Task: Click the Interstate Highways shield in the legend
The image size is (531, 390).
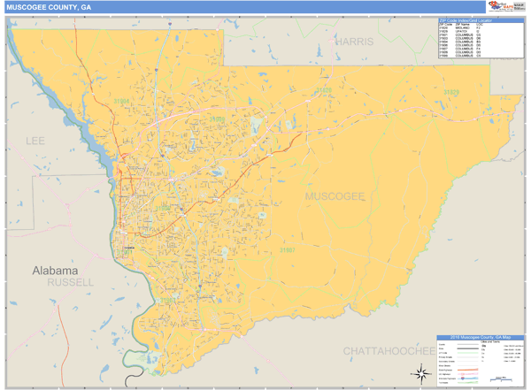Action: click(x=463, y=379)
